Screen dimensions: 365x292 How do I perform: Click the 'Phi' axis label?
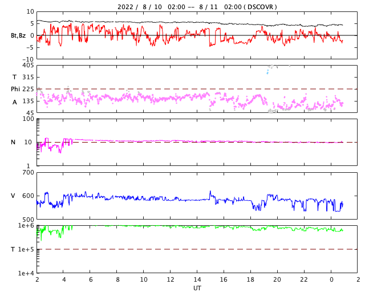[x=15, y=89]
